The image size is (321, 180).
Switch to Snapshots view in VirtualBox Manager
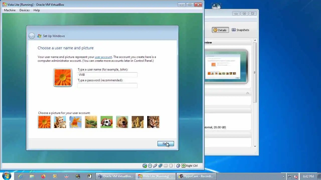pyautogui.click(x=240, y=30)
